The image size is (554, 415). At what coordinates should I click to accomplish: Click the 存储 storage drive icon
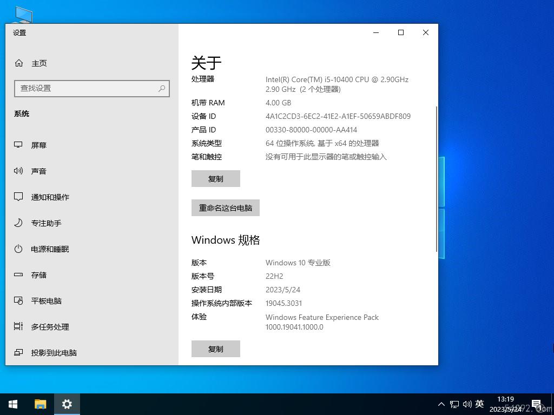click(x=18, y=275)
